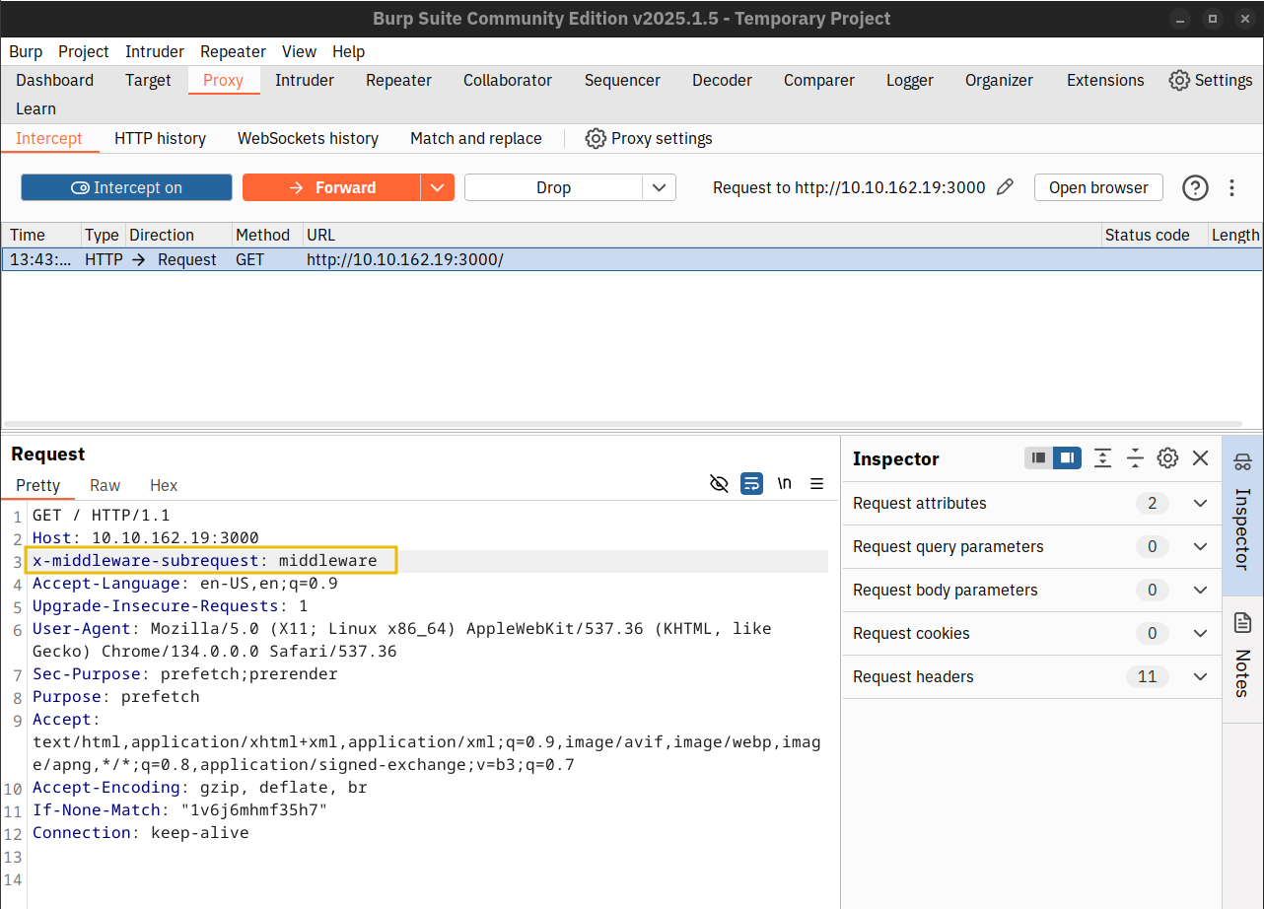This screenshot has height=909, width=1264.
Task: Toggle the Intercept on switch
Action: 126,187
